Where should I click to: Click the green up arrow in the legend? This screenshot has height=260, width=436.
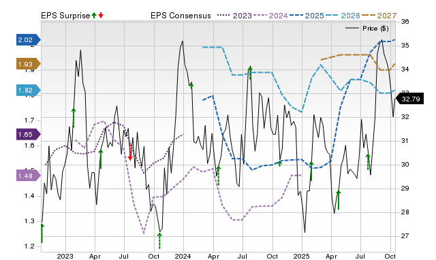pos(94,15)
